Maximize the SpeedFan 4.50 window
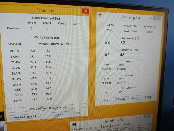Image resolution: width=174 pixels, height=131 pixels. click(141, 117)
